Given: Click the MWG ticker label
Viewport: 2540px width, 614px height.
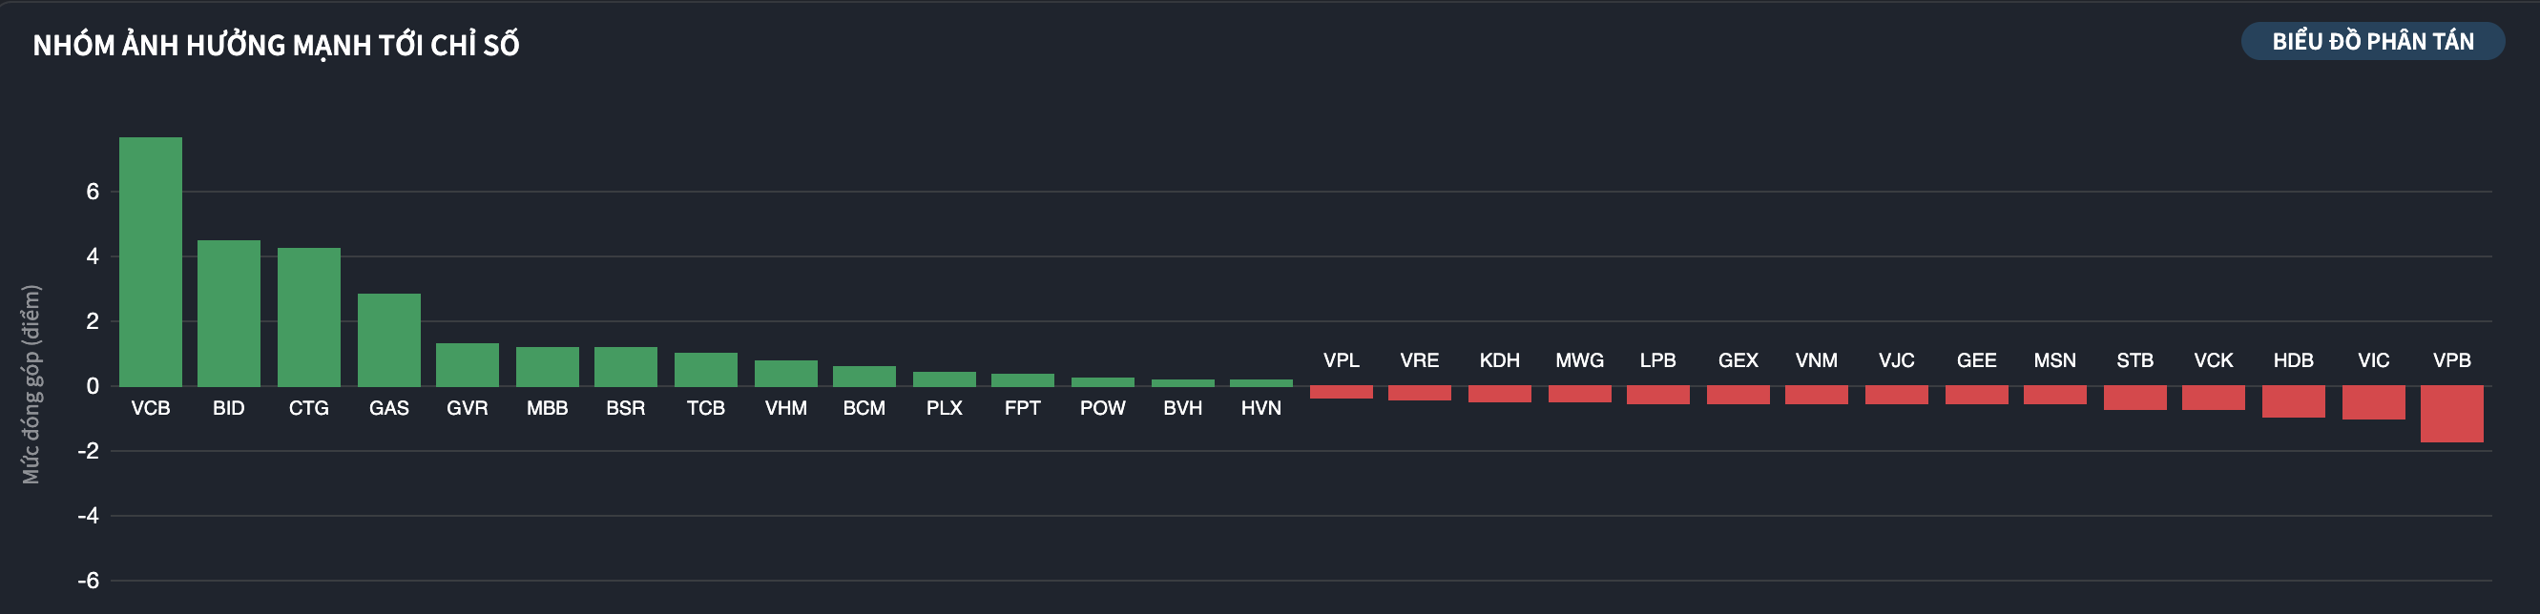Looking at the screenshot, I should [x=1579, y=360].
